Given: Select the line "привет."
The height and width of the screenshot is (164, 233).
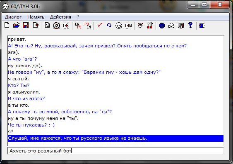Looking at the screenshot, I should coord(115,40).
